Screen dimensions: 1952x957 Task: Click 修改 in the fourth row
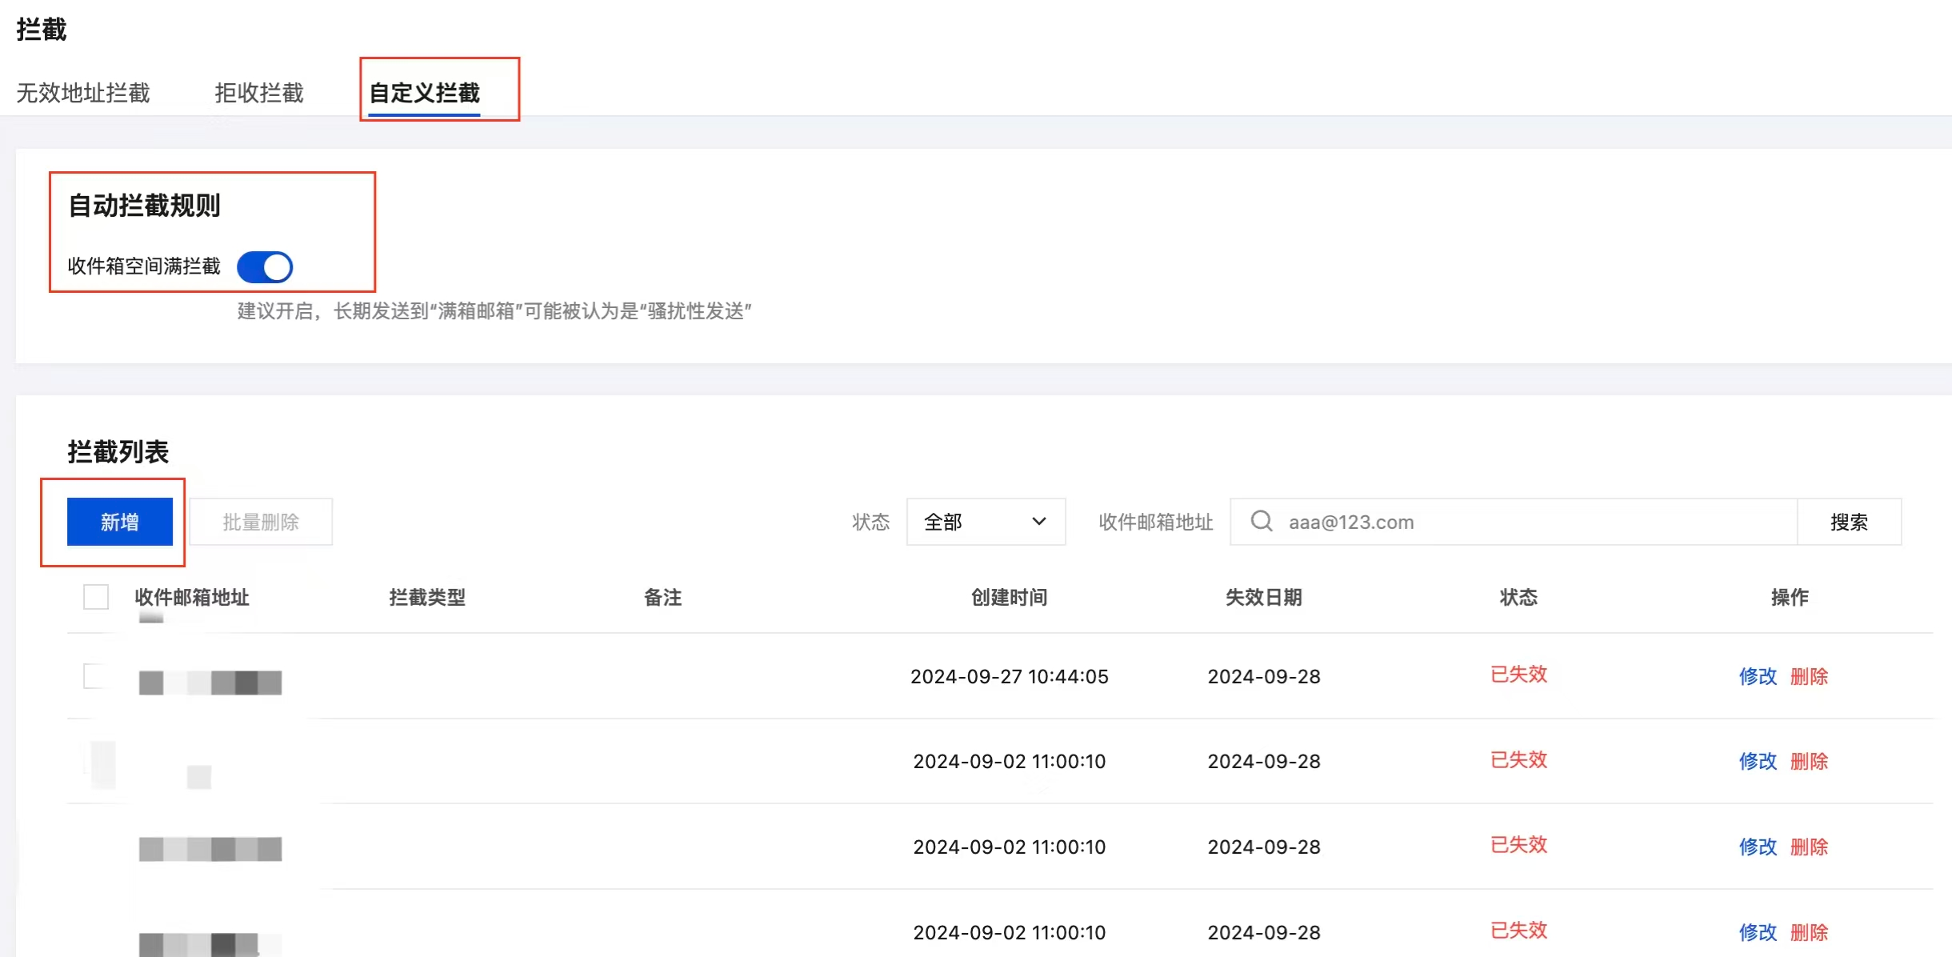tap(1758, 932)
